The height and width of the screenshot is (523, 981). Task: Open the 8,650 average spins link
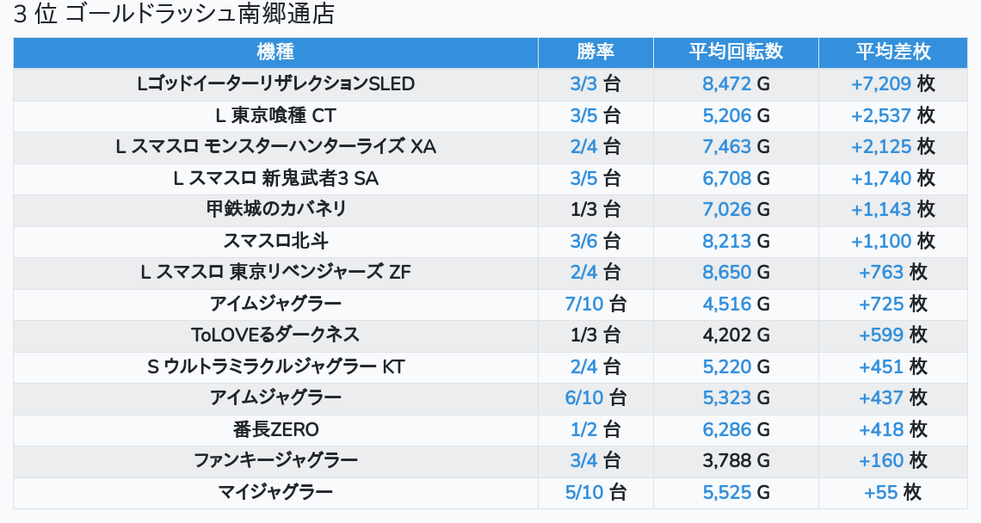point(727,273)
